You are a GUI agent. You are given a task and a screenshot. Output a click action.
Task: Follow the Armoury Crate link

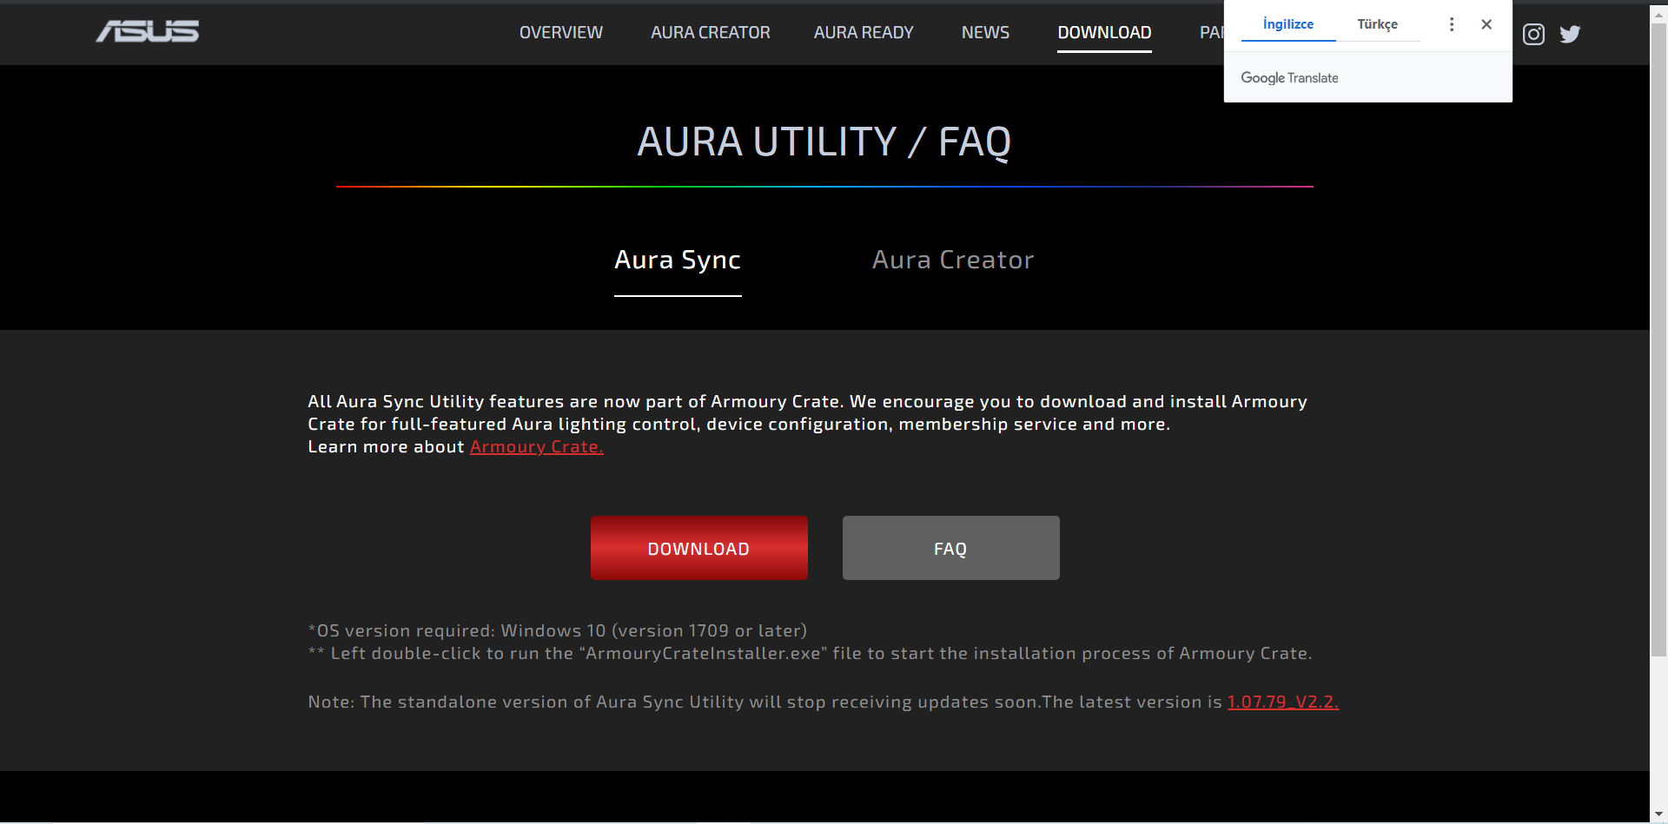point(537,446)
